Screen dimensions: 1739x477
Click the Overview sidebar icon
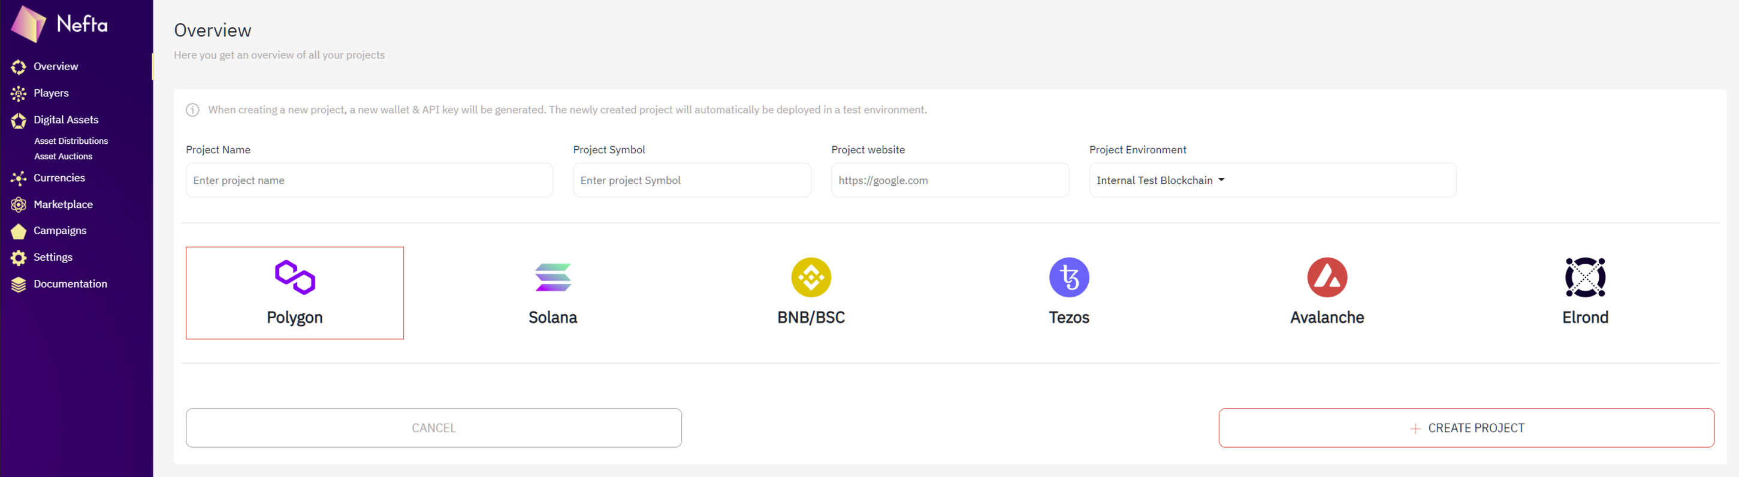tap(19, 67)
